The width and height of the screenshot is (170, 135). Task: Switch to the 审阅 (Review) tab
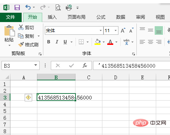[x=140, y=17]
